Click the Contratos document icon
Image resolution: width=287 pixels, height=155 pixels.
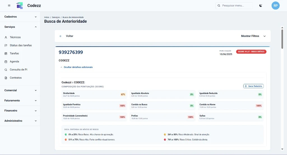[6, 78]
